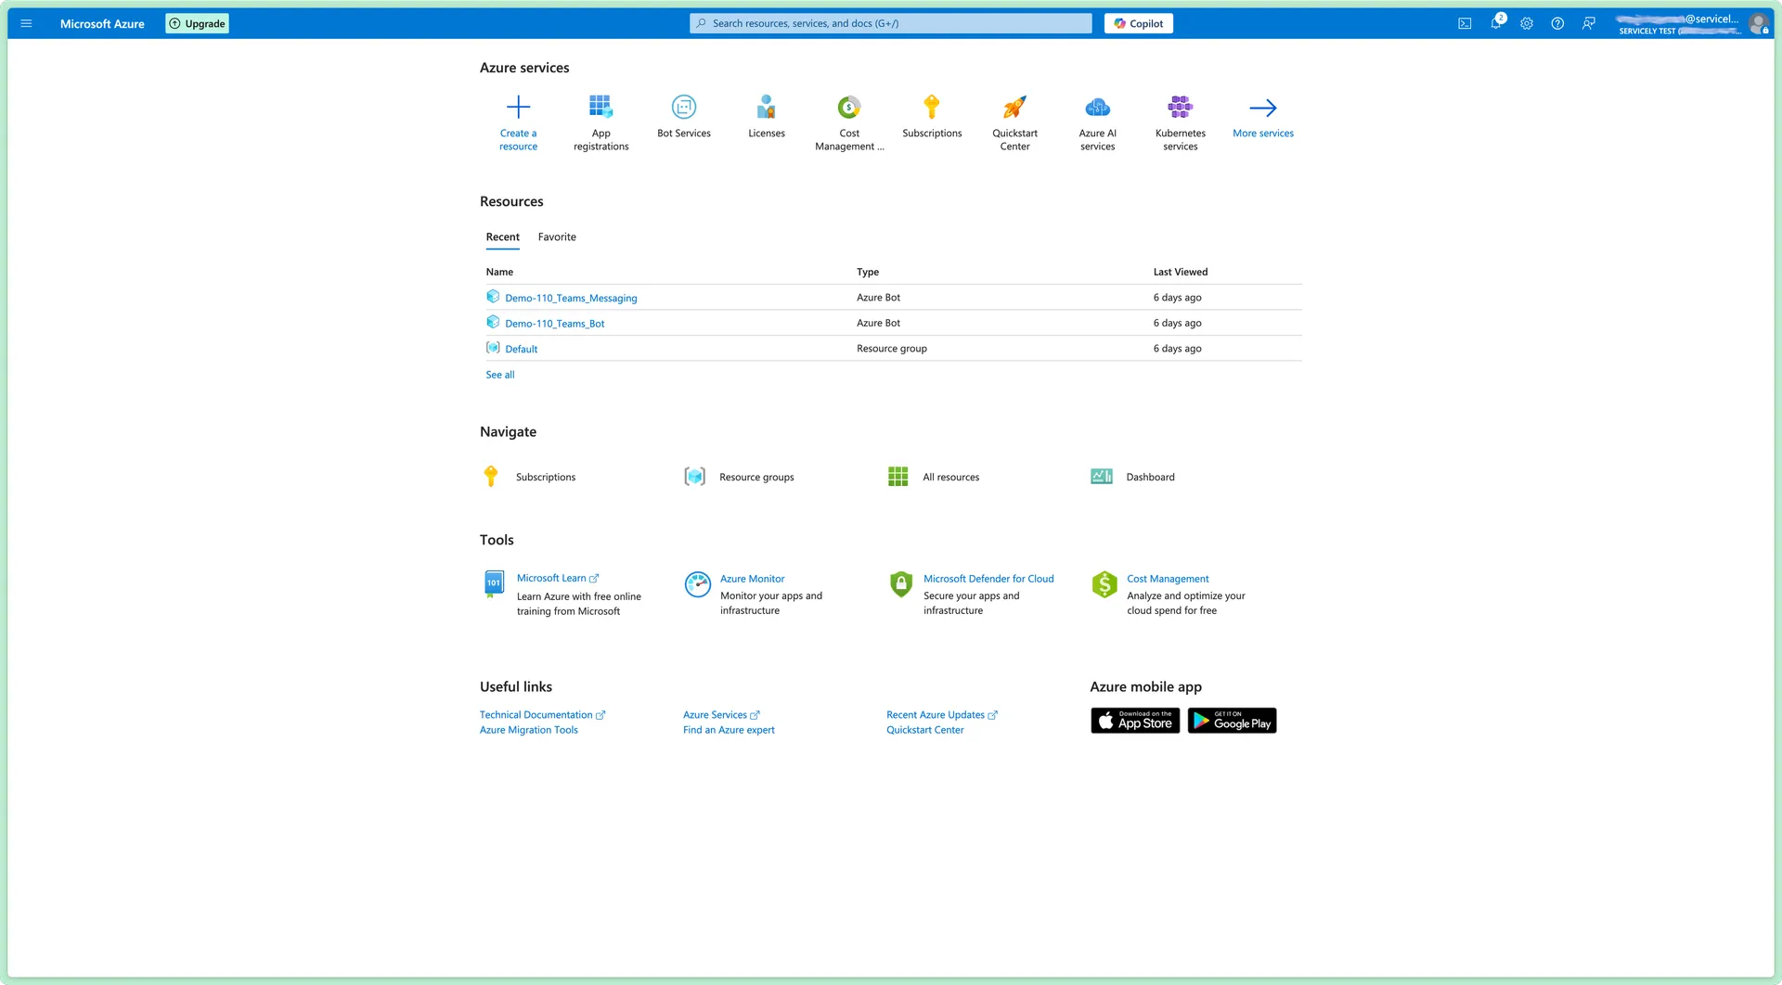Open the Feedback icon in header

point(1589,23)
